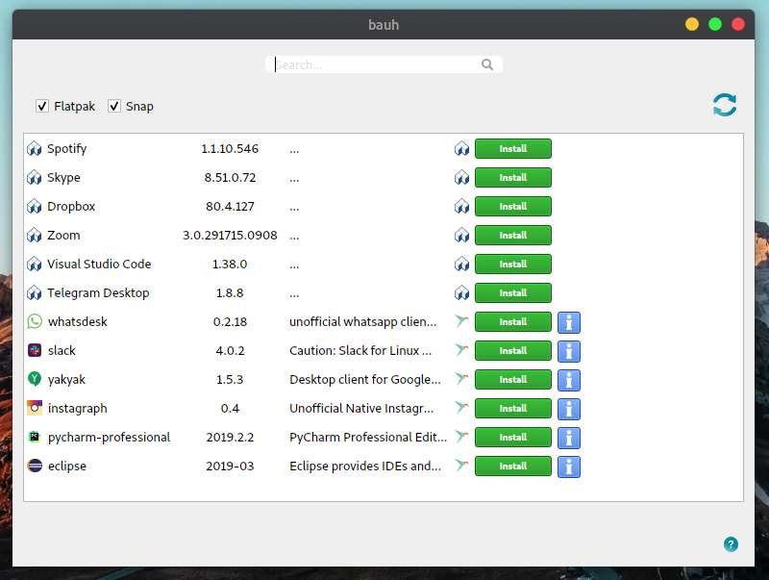Show info for slack

point(569,351)
